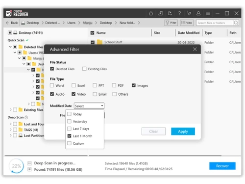
Task: Click the Clear button
Action: point(153,131)
